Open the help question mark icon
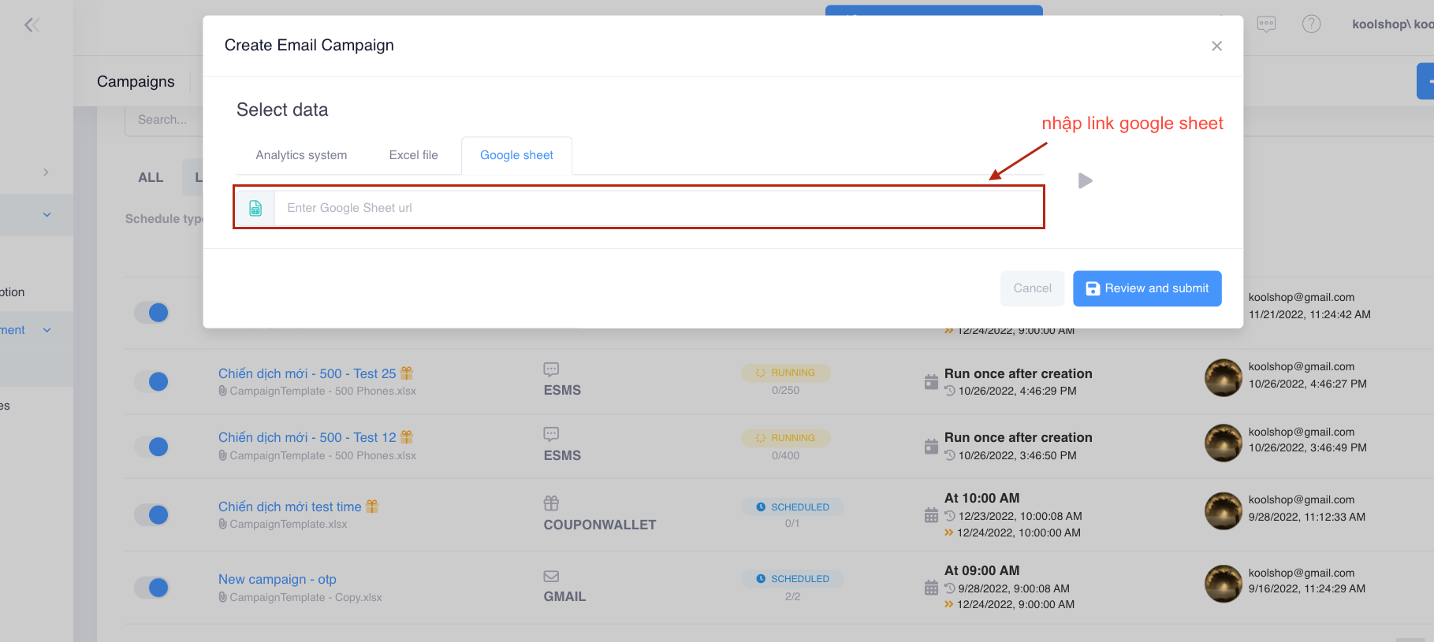 tap(1311, 24)
